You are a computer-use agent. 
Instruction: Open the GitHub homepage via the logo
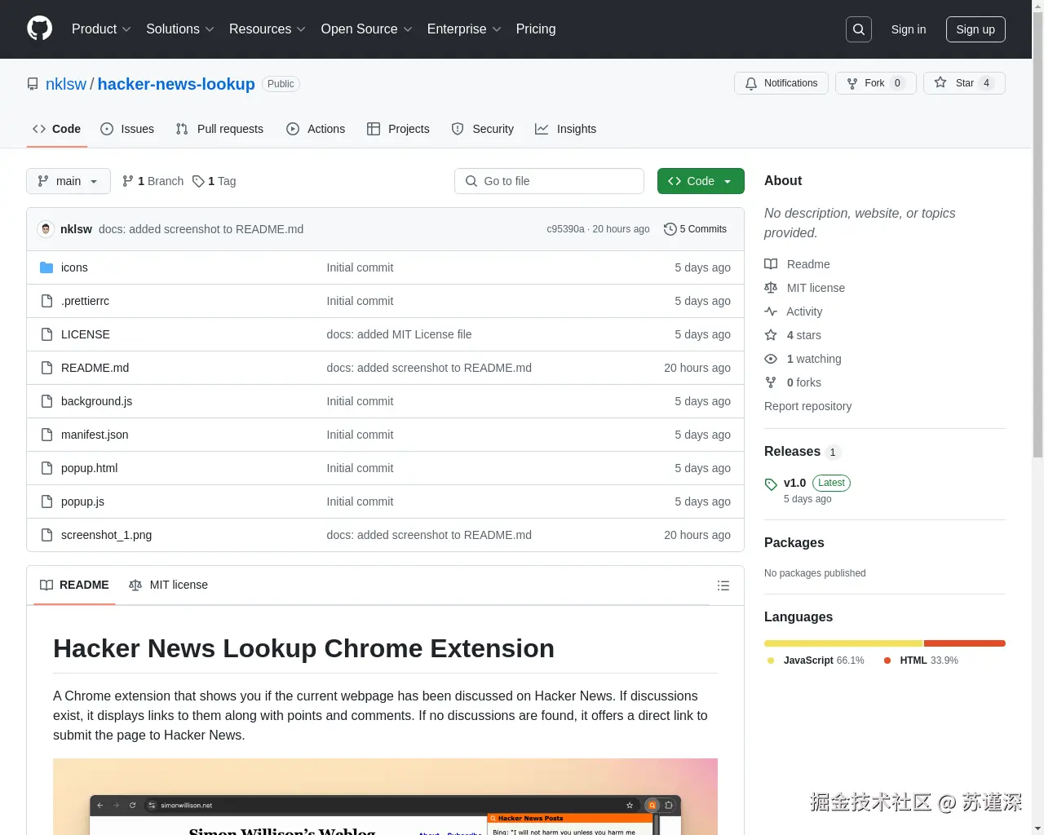[x=39, y=29]
